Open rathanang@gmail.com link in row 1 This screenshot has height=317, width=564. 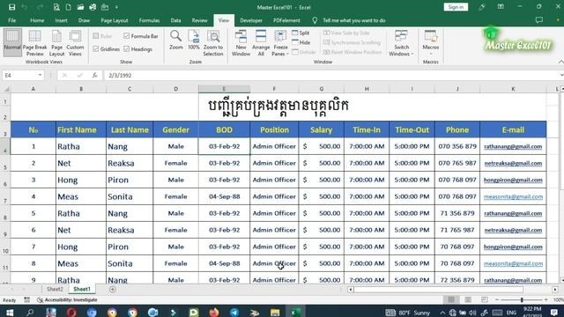[513, 147]
